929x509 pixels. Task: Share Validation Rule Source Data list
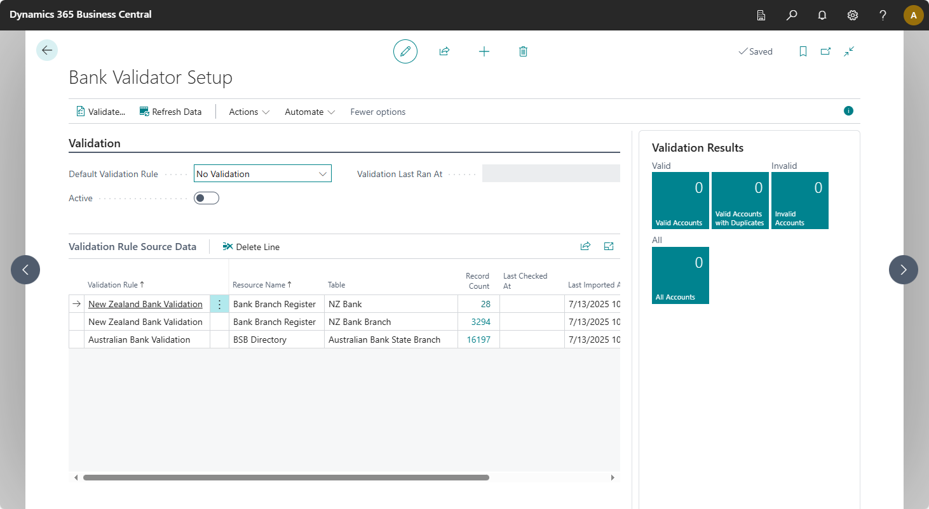click(x=585, y=246)
